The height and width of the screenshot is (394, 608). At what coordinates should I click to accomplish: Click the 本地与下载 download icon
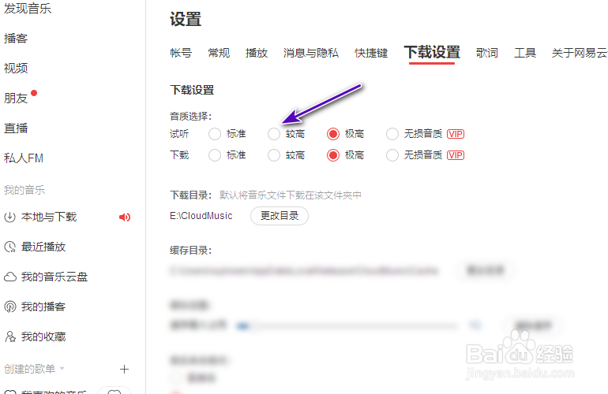point(9,217)
